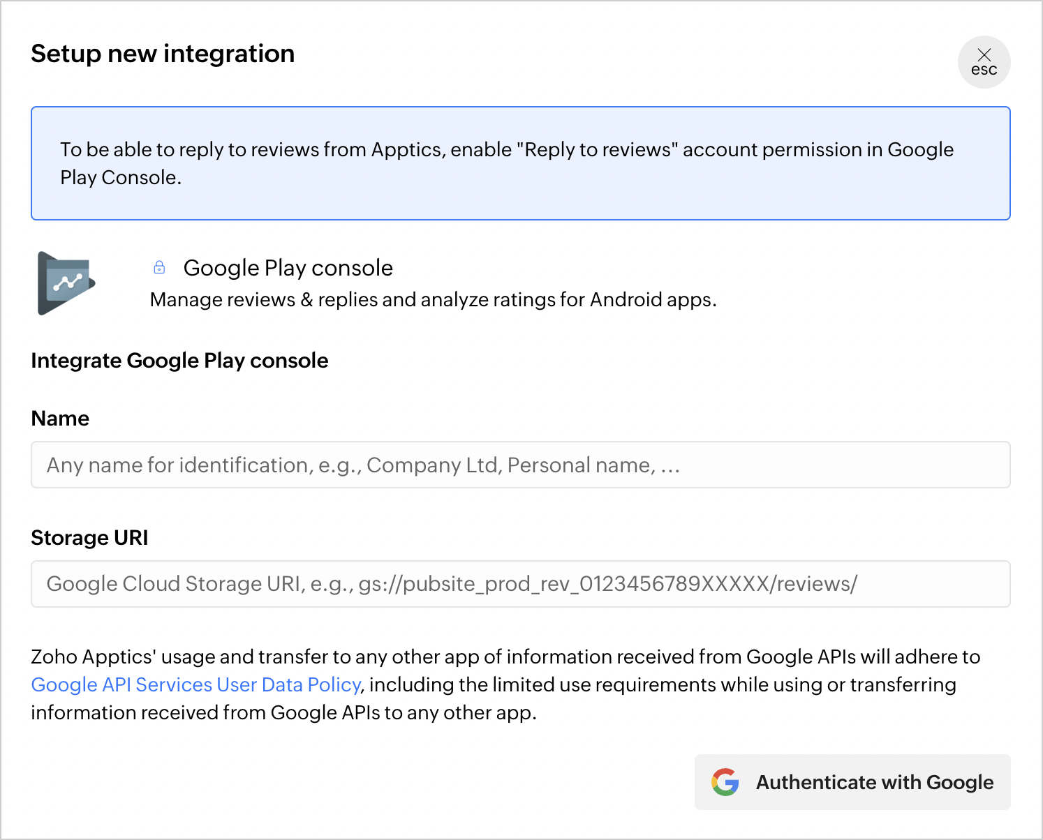Click the esc text in the close button

point(984,70)
